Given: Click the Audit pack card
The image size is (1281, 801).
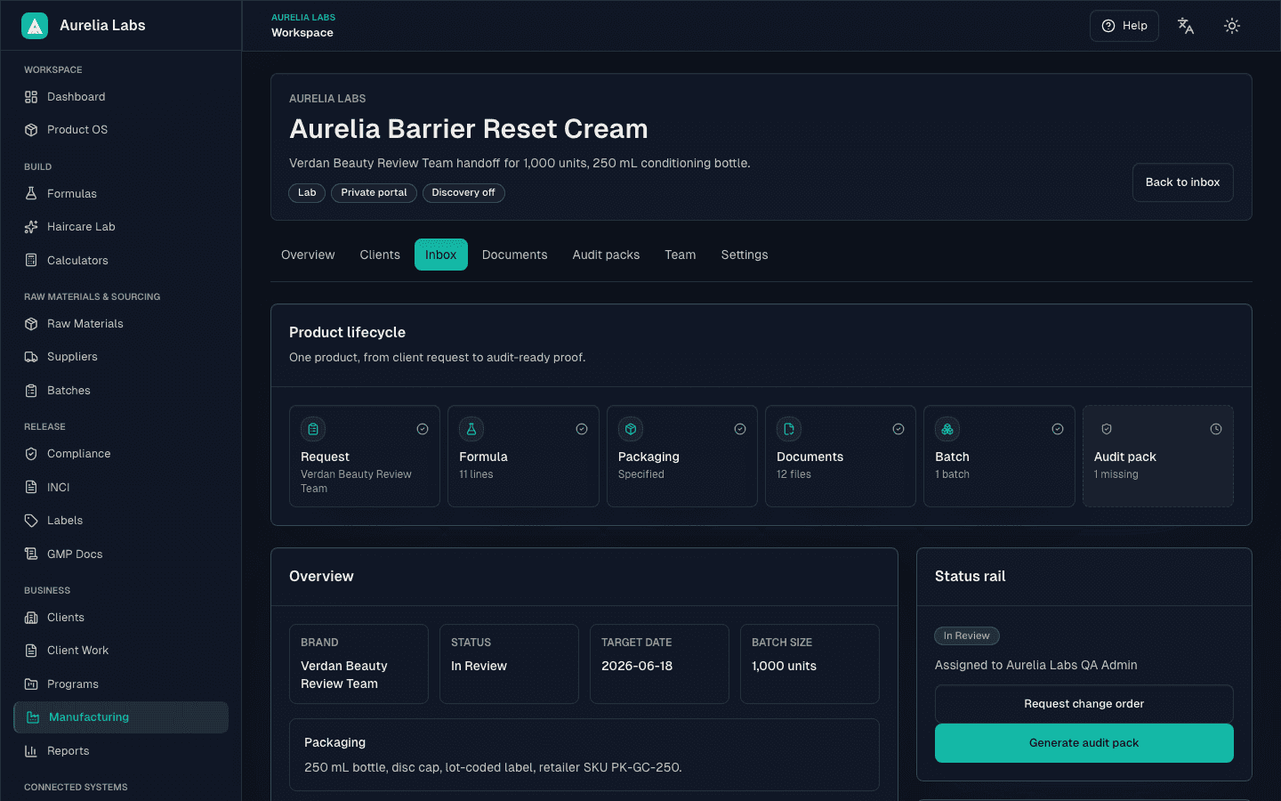Looking at the screenshot, I should point(1158,457).
